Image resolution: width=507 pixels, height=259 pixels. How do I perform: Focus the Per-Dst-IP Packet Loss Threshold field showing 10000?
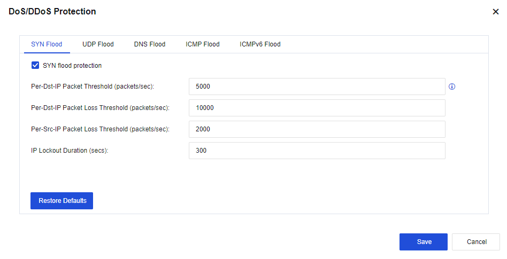pyautogui.click(x=317, y=108)
